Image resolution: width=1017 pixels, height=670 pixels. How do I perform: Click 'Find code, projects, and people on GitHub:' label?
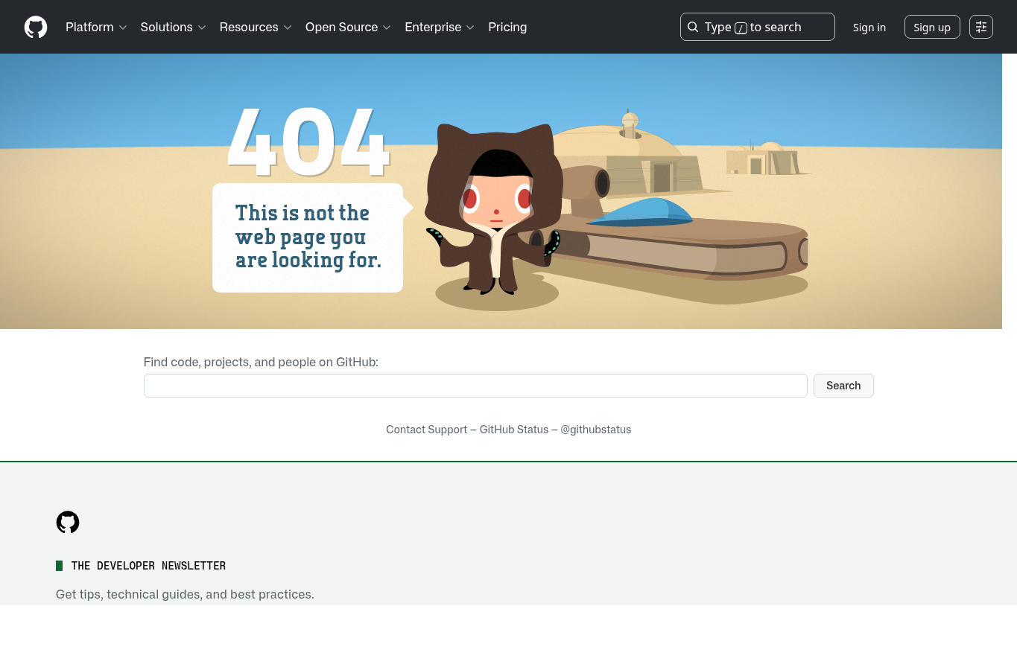click(261, 362)
